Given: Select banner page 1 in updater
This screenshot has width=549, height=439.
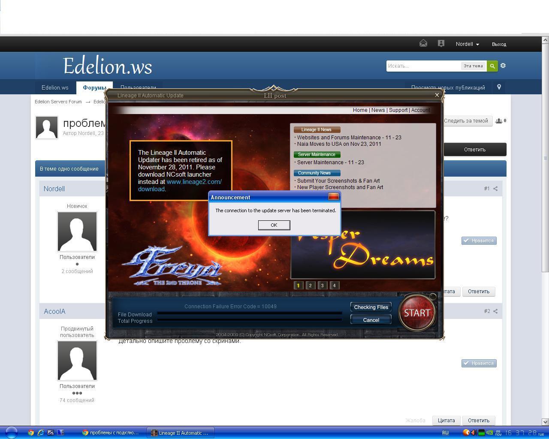Looking at the screenshot, I should [299, 285].
